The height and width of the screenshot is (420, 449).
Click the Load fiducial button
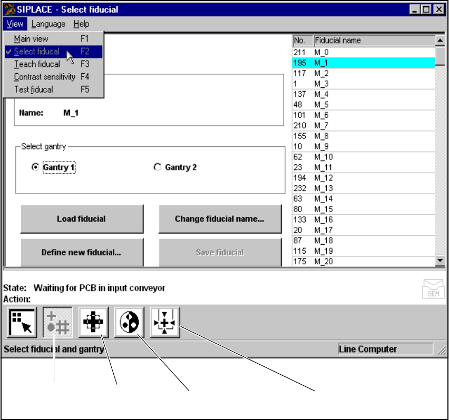(82, 219)
